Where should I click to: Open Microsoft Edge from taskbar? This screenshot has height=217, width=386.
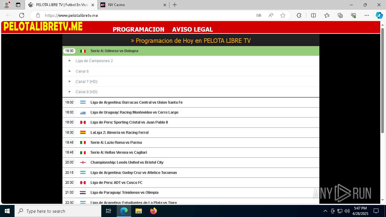124,211
